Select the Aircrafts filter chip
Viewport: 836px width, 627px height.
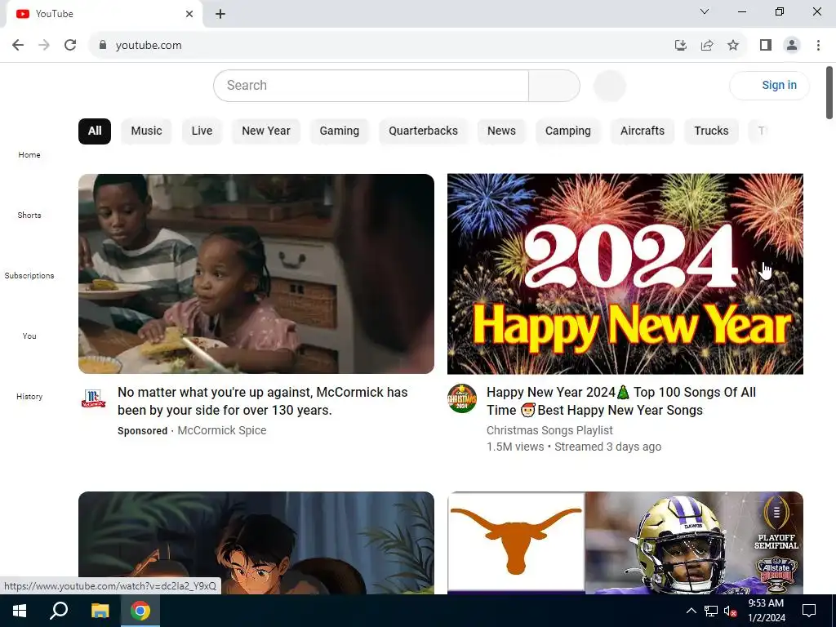tap(642, 131)
